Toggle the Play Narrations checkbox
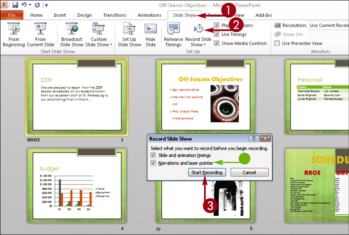The width and height of the screenshot is (349, 235). point(217,25)
